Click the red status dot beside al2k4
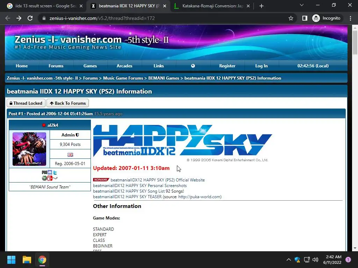The height and width of the screenshot is (268, 358). [44, 125]
